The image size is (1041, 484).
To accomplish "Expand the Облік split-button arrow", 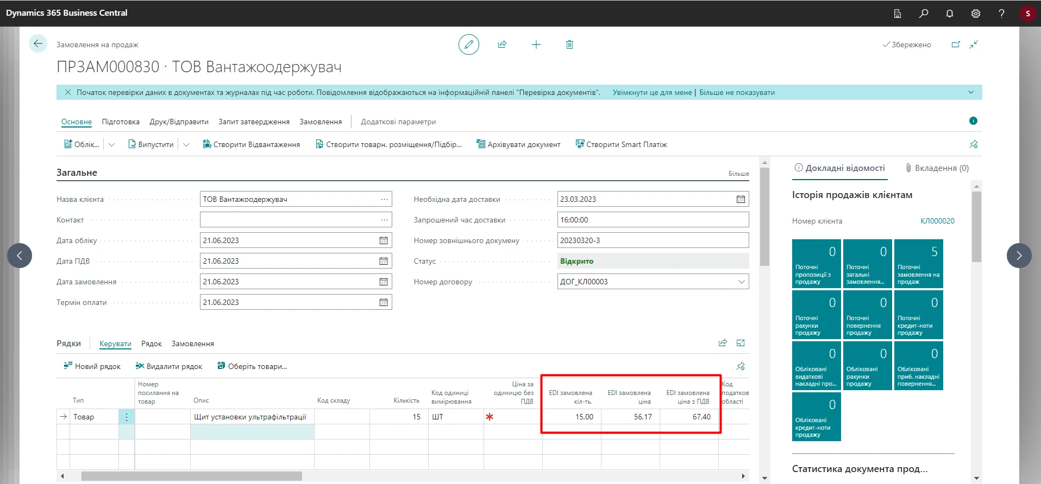I will click(x=112, y=145).
